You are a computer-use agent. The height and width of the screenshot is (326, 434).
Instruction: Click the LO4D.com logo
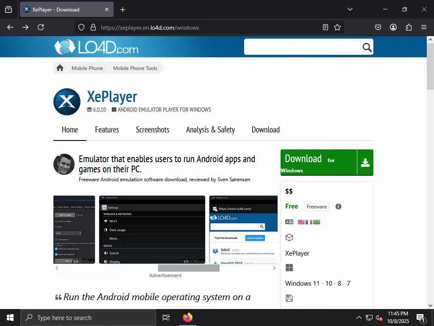tap(96, 47)
